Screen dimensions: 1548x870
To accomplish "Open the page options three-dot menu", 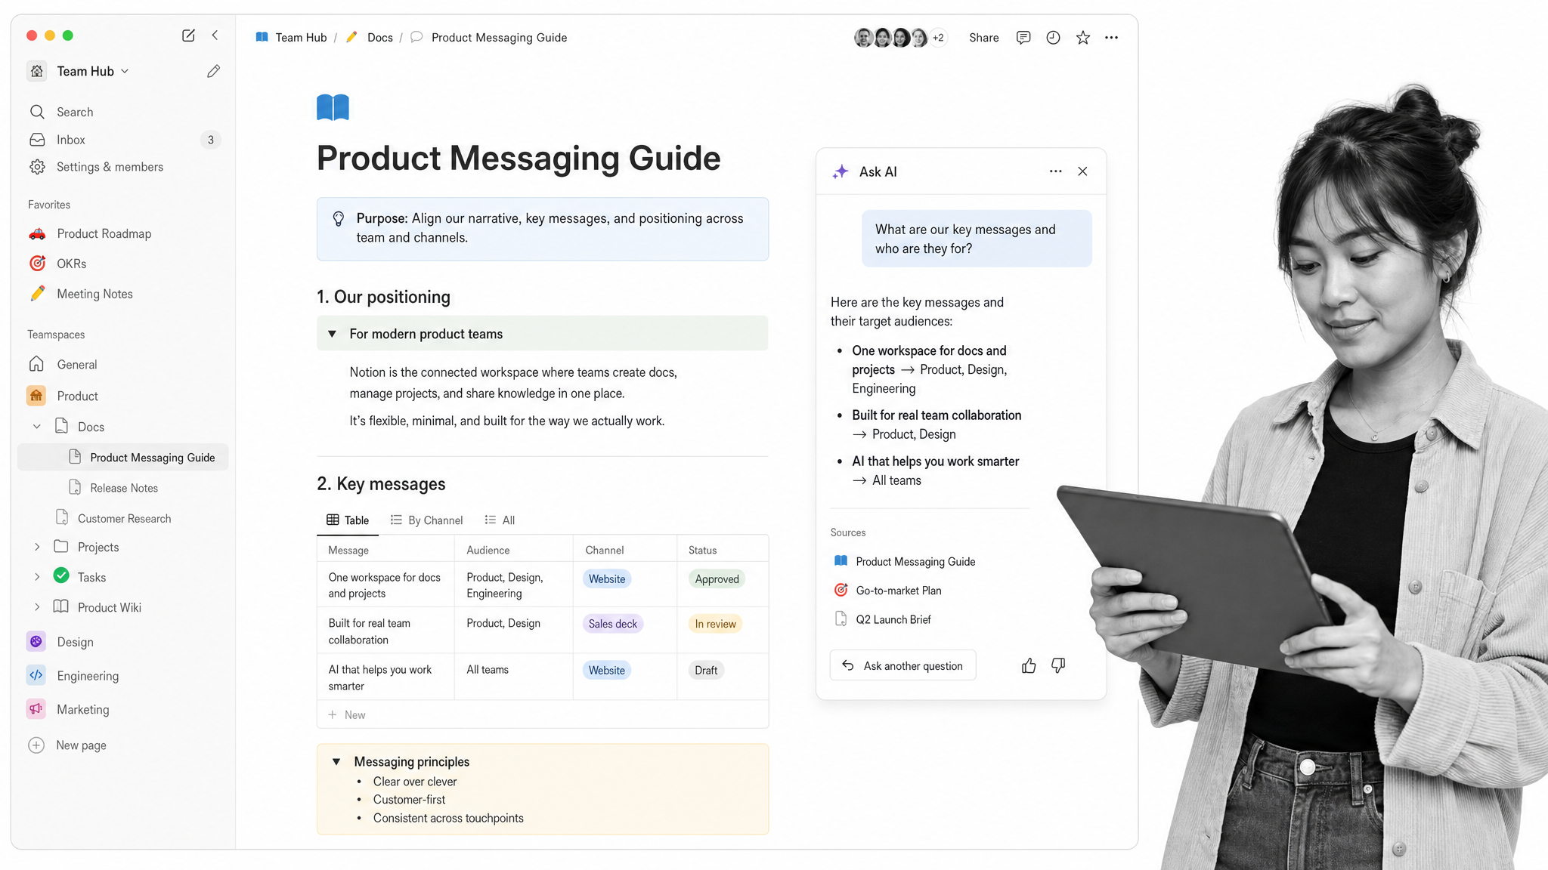I will coord(1111,38).
